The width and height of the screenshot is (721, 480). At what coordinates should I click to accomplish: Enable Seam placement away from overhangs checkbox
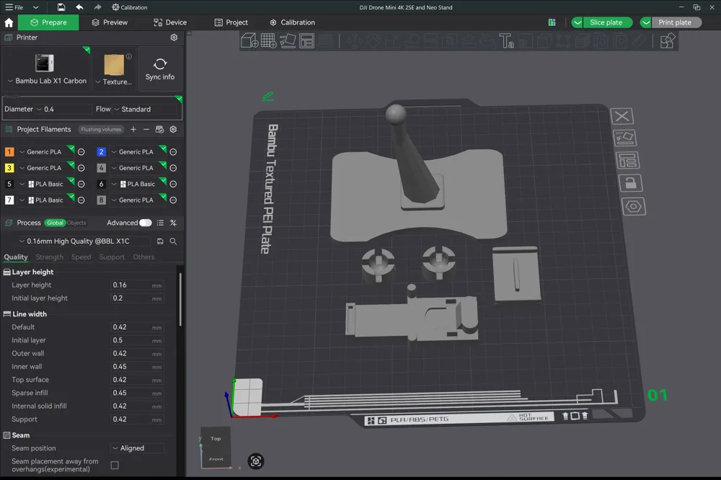coord(115,466)
